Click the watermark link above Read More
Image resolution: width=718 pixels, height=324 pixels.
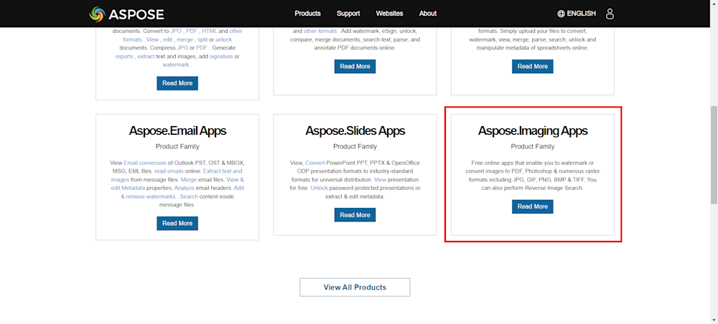tap(176, 65)
